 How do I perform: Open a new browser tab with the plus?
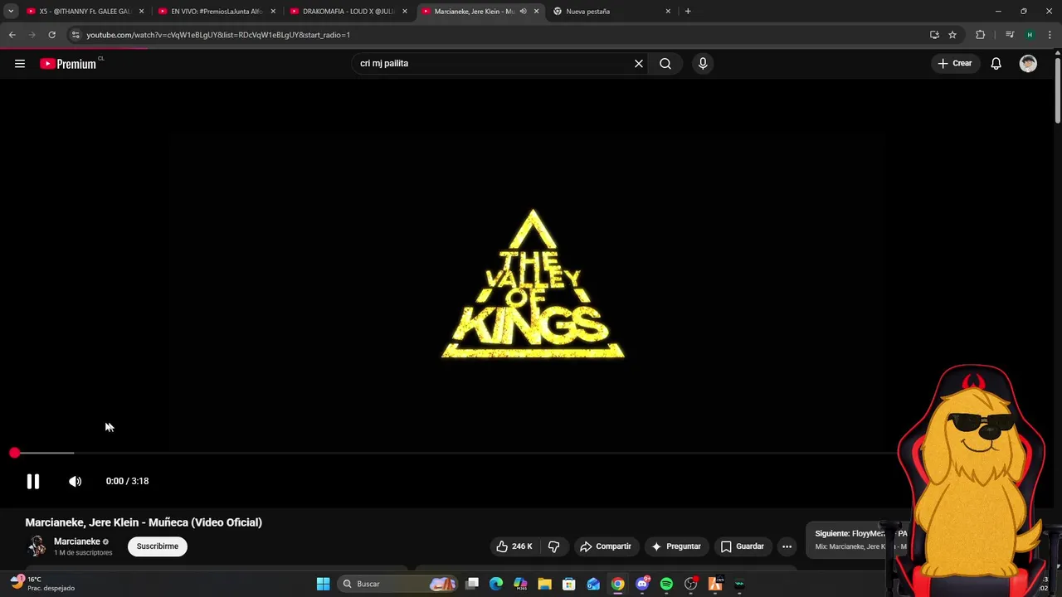coord(688,12)
